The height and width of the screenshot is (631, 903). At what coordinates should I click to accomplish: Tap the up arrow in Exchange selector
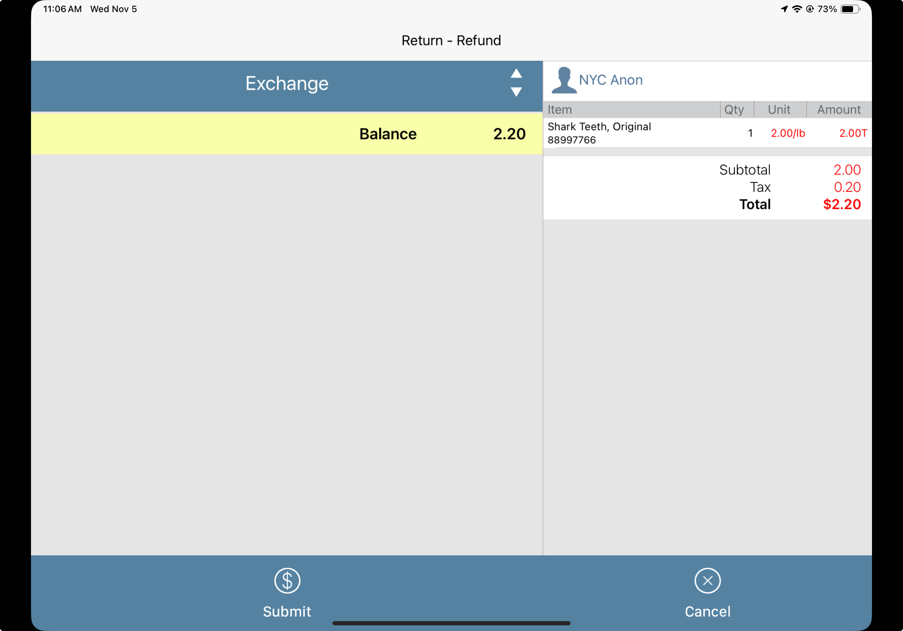[516, 73]
